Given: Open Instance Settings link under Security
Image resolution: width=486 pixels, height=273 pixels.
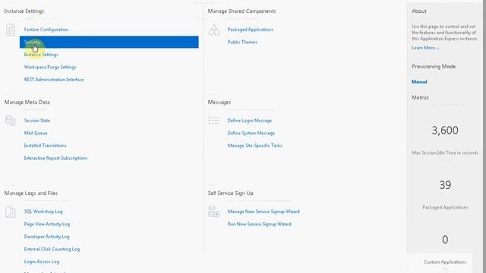Looking at the screenshot, I should pos(41,55).
